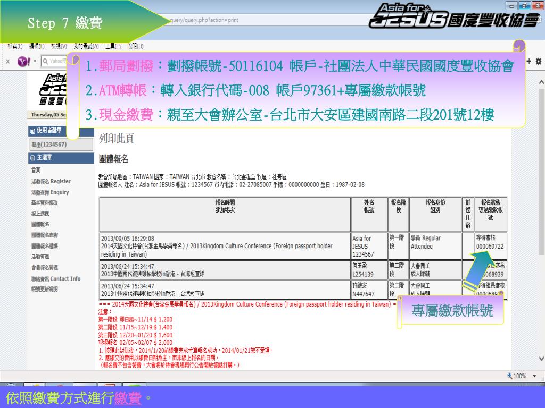The image size is (545, 408).
Task: Click the 主選單 header icon
Action: point(32,158)
